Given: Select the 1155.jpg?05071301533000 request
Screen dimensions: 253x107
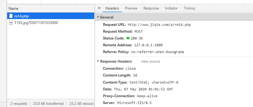Looking at the screenshot, I should click(51, 23).
